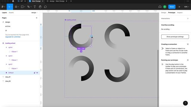Select the Move tool
Image resolution: width=191 pixels, height=107 pixels.
click(9, 7)
